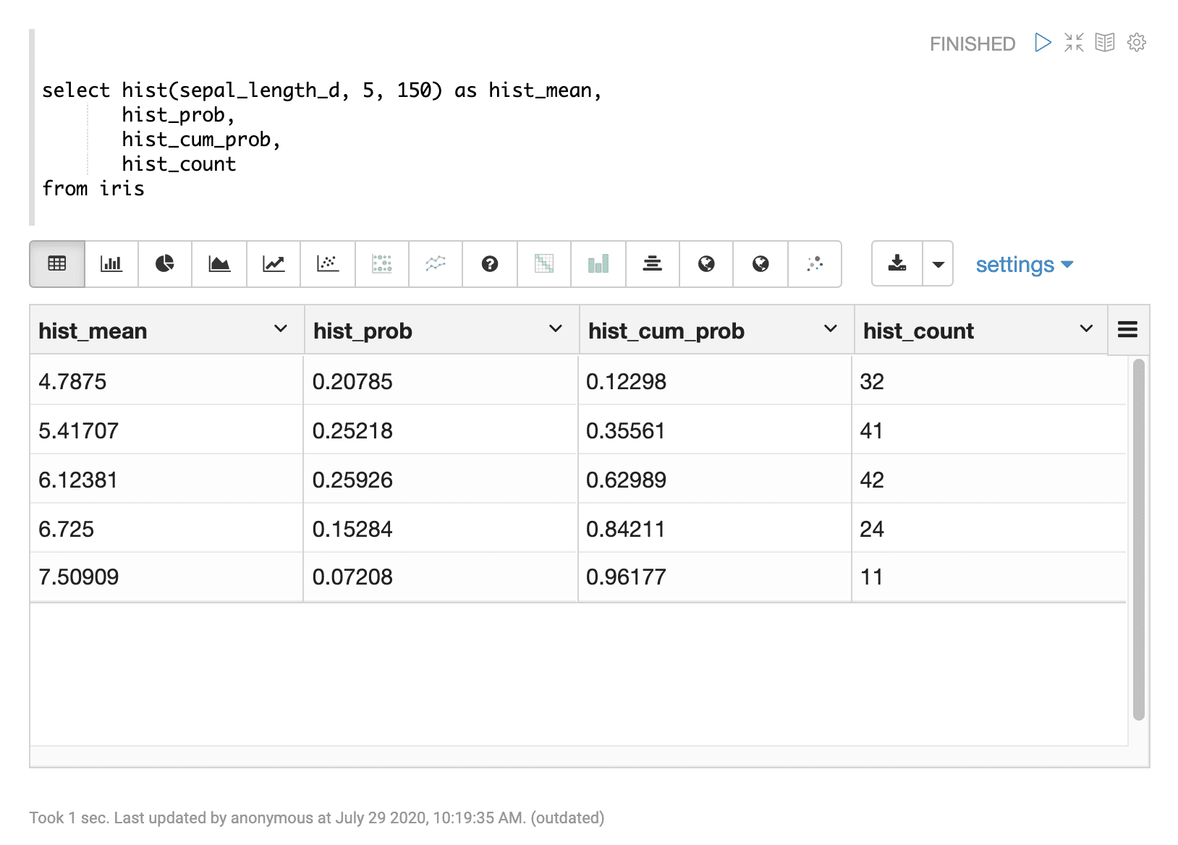
Task: Open paragraph settings with the gear icon
Action: [x=1137, y=43]
